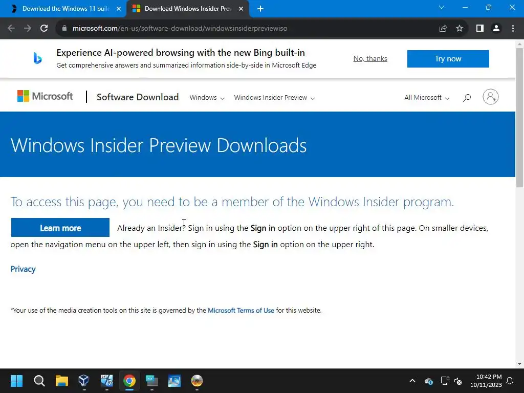Go back to the previous page
Viewport: 524px width, 393px height.
pyautogui.click(x=11, y=29)
